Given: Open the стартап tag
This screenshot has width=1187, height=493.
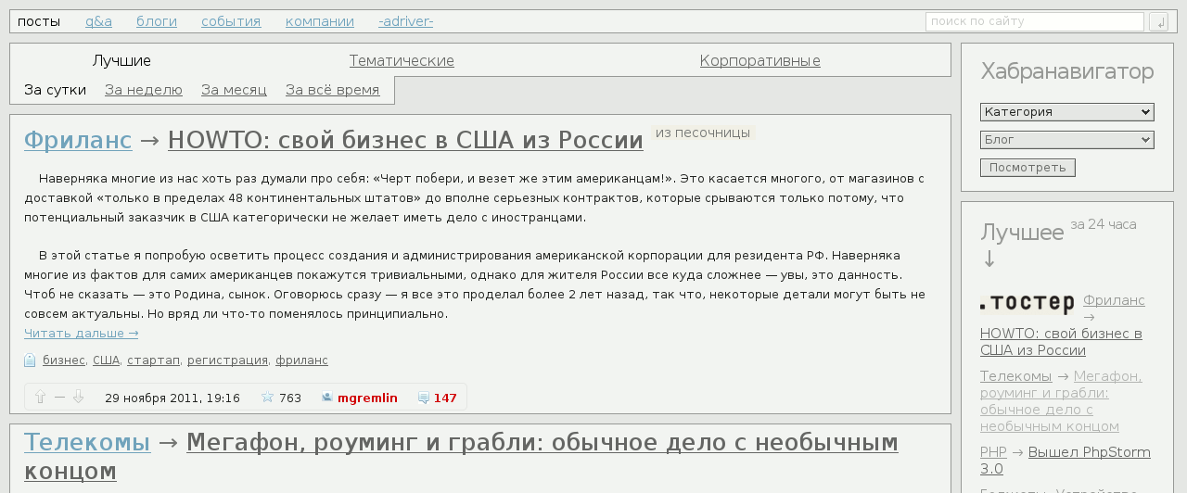Looking at the screenshot, I should 153,360.
